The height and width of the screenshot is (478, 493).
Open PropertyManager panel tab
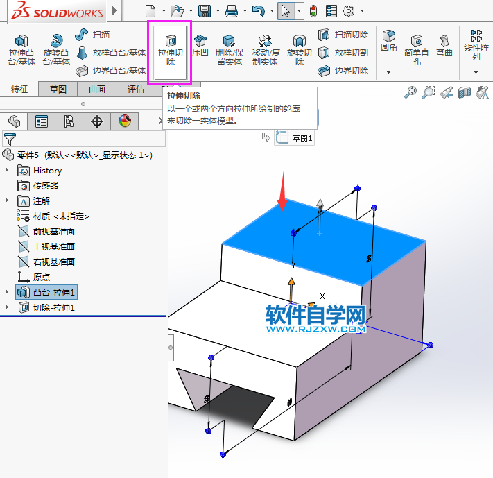(42, 121)
